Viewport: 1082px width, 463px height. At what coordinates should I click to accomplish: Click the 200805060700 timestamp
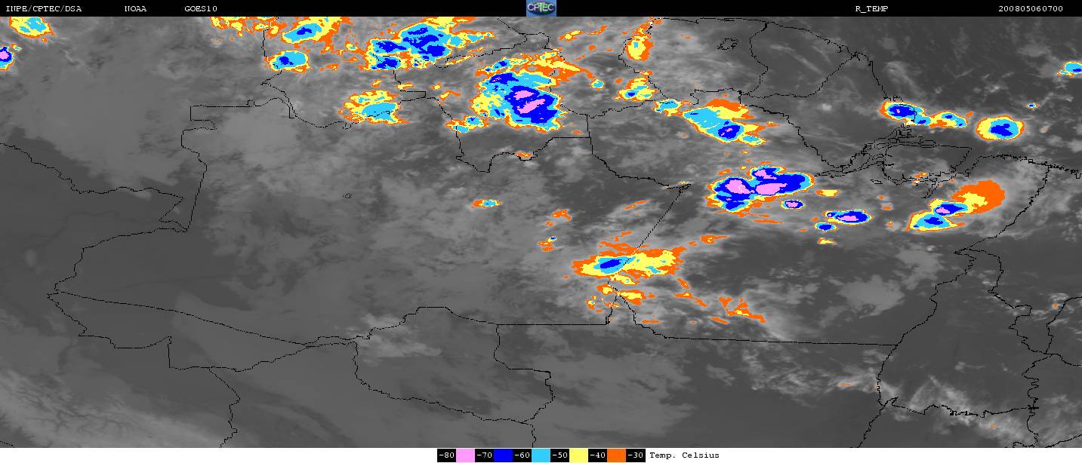click(1030, 8)
